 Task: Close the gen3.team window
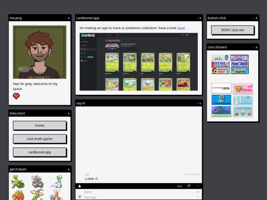click(x=69, y=169)
